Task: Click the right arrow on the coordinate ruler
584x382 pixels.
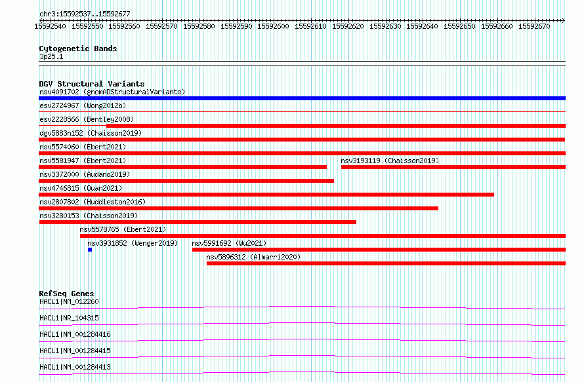Action: [564, 20]
